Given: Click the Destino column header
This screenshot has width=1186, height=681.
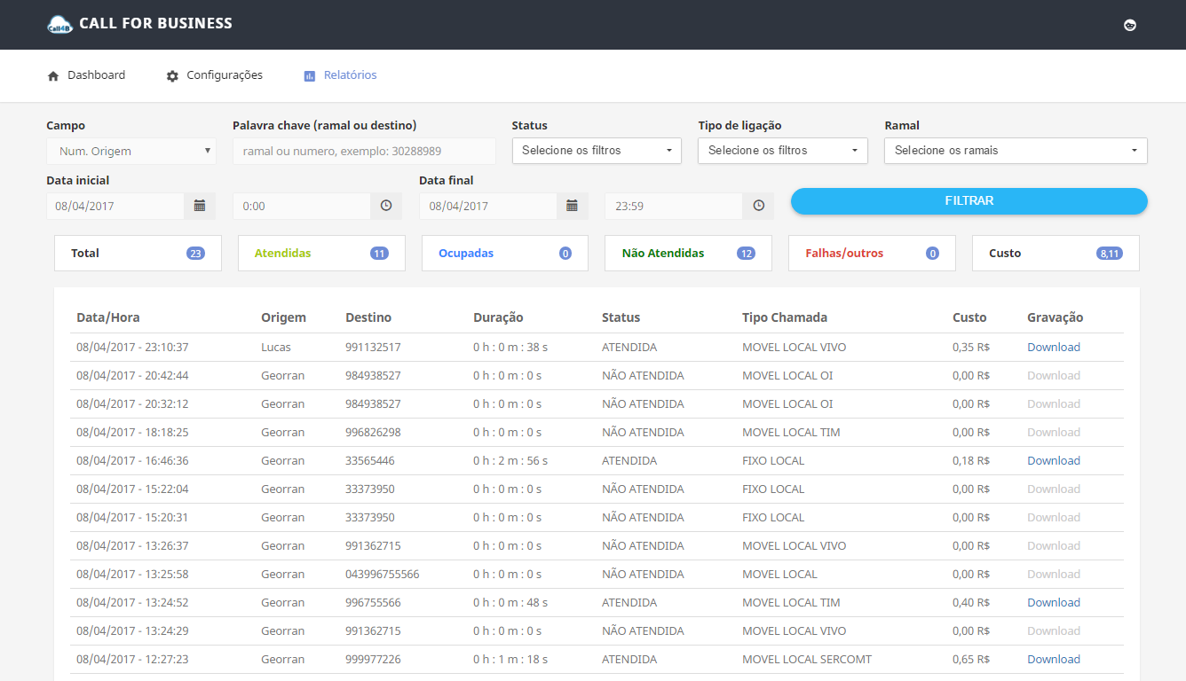Looking at the screenshot, I should (x=368, y=317).
